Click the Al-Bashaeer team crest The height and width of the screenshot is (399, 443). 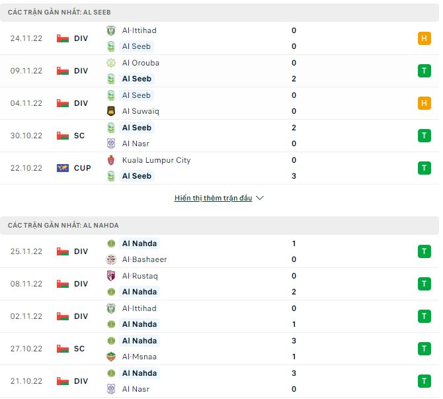point(111,259)
